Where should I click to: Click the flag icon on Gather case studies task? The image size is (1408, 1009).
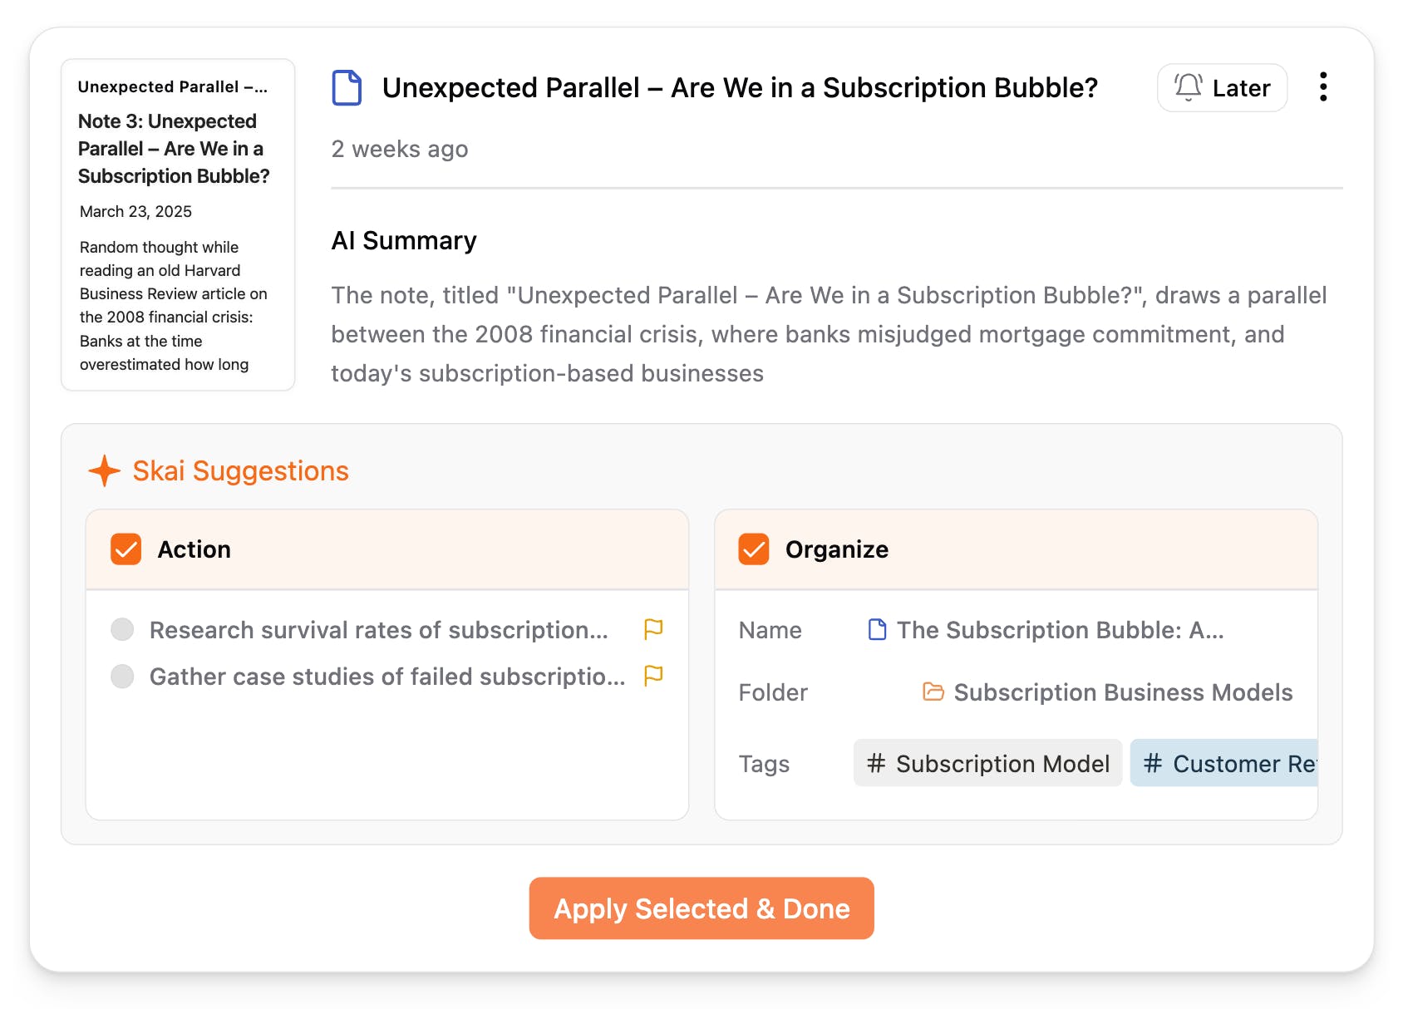(653, 676)
